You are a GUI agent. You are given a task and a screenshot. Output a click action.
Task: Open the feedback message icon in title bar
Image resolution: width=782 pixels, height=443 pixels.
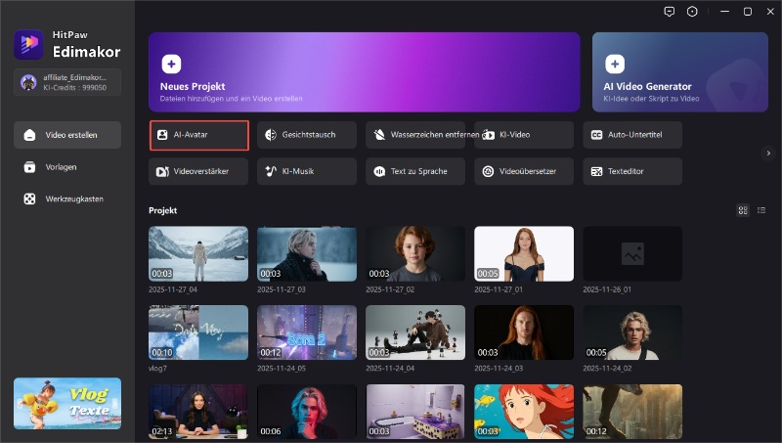(670, 12)
